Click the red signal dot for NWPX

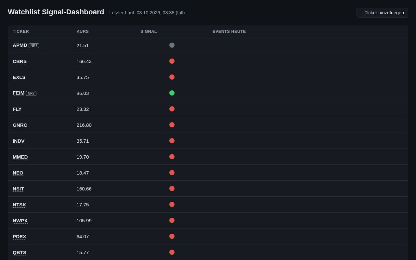coord(172,220)
